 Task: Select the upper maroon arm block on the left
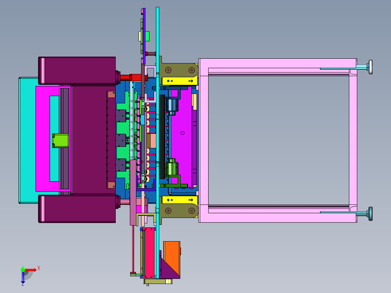tap(77, 71)
